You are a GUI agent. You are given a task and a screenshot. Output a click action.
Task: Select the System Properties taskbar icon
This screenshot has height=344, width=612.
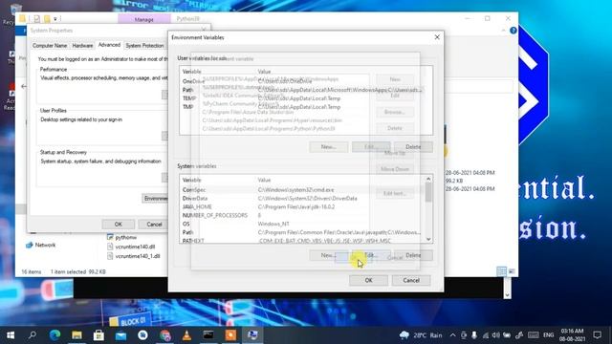pos(252,335)
